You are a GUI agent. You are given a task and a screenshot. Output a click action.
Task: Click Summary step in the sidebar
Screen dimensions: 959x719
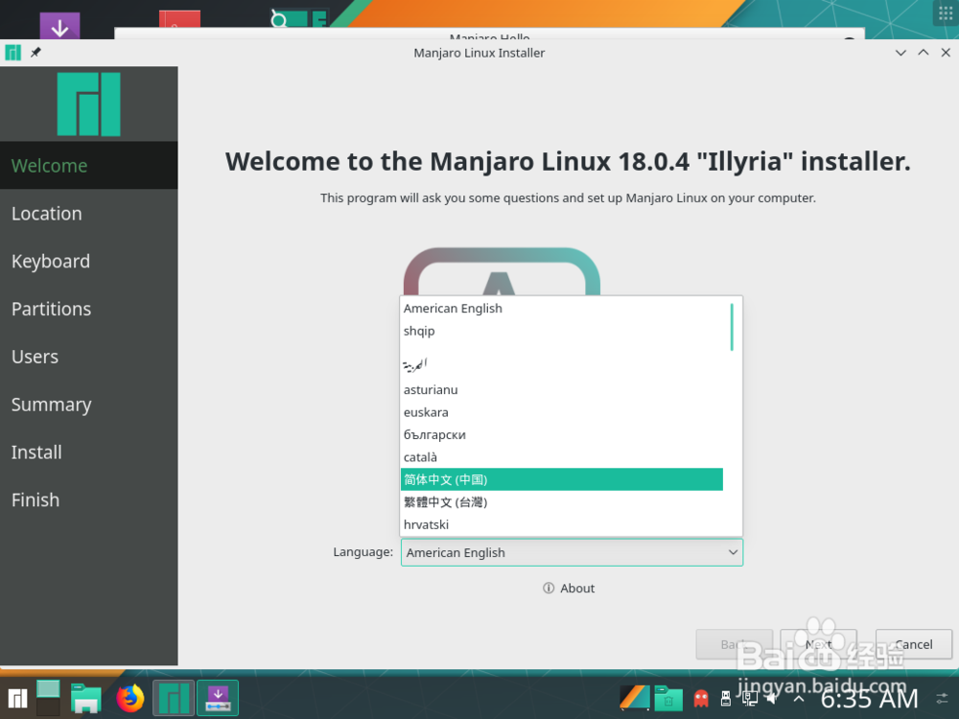coord(88,405)
